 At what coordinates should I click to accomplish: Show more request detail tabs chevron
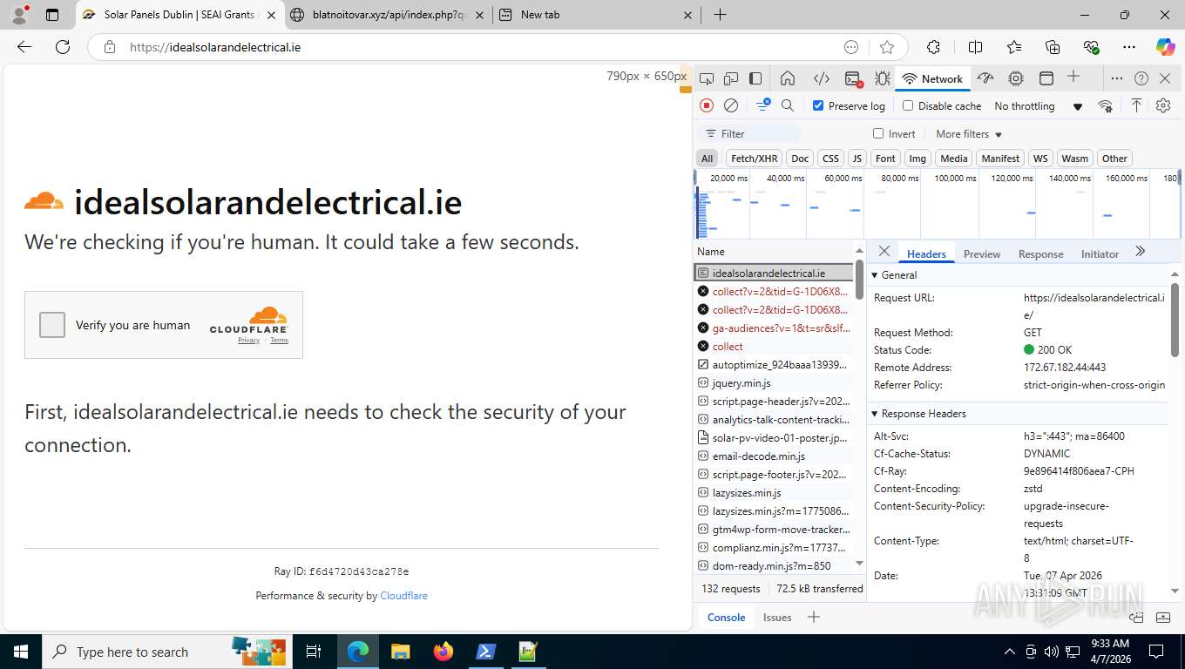click(x=1140, y=252)
